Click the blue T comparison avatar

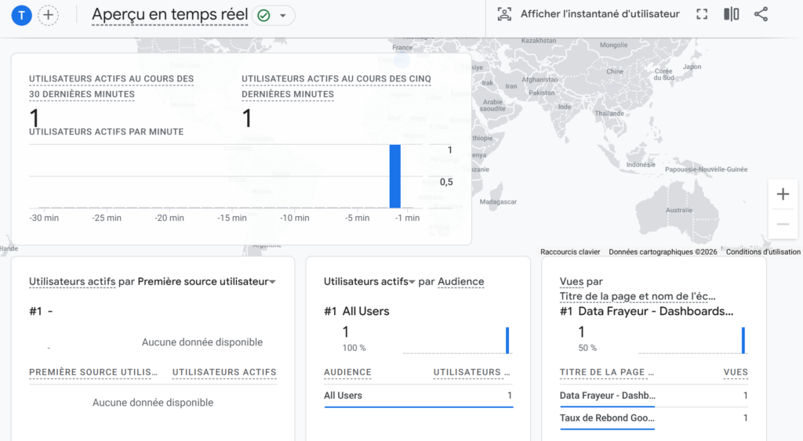22,15
